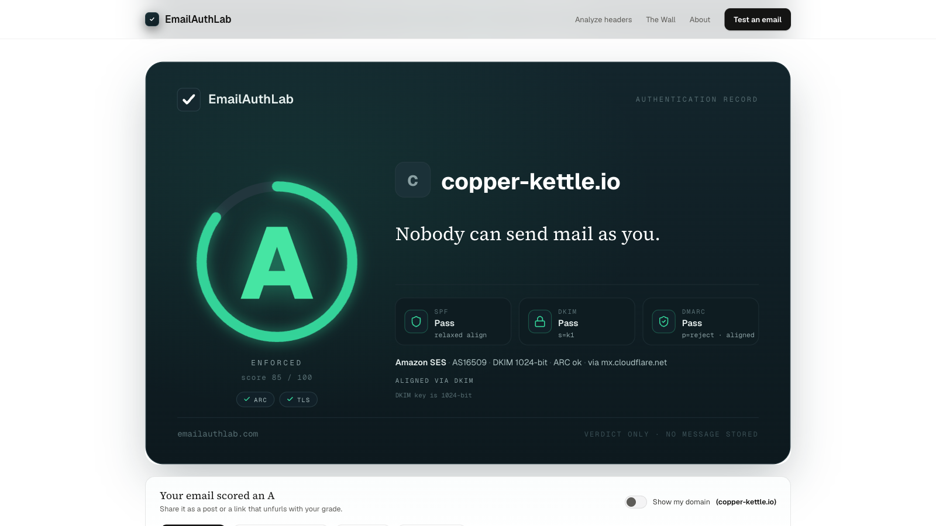
Task: Open The Wall page
Action: [x=660, y=20]
